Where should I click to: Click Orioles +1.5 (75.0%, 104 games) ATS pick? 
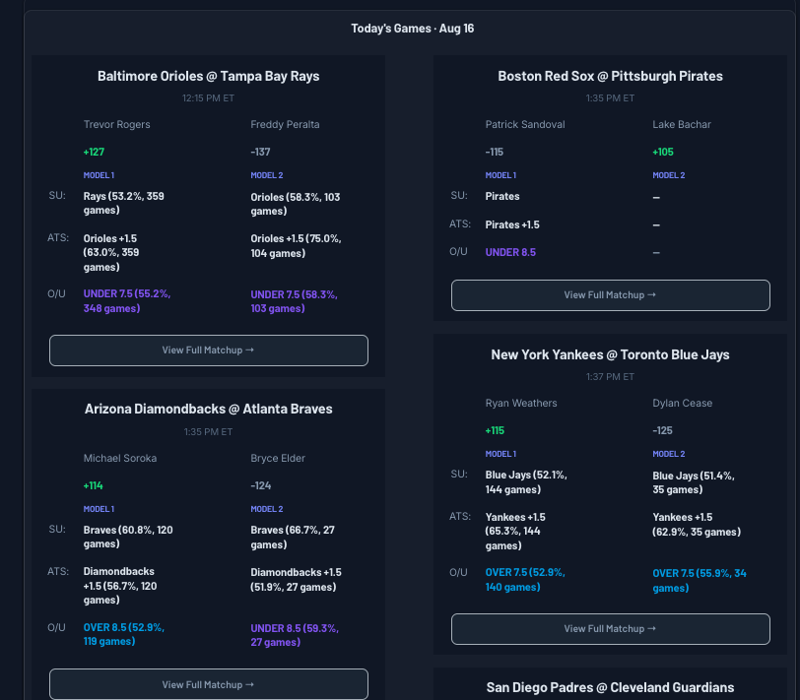[296, 246]
